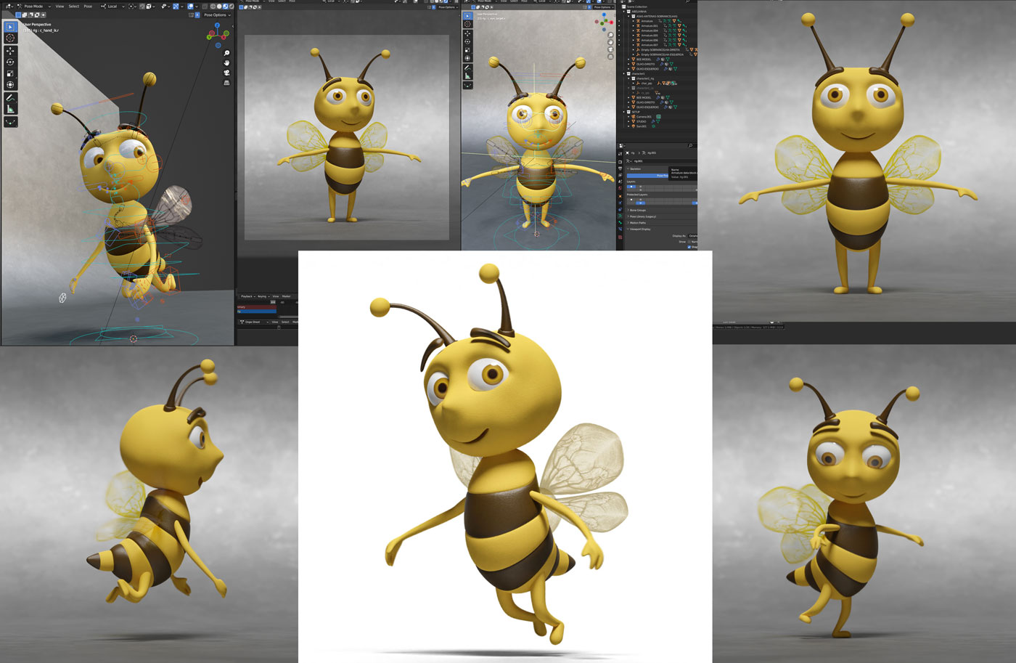Choose the Rotate tool in left viewport
This screenshot has height=663, width=1016.
pos(10,62)
